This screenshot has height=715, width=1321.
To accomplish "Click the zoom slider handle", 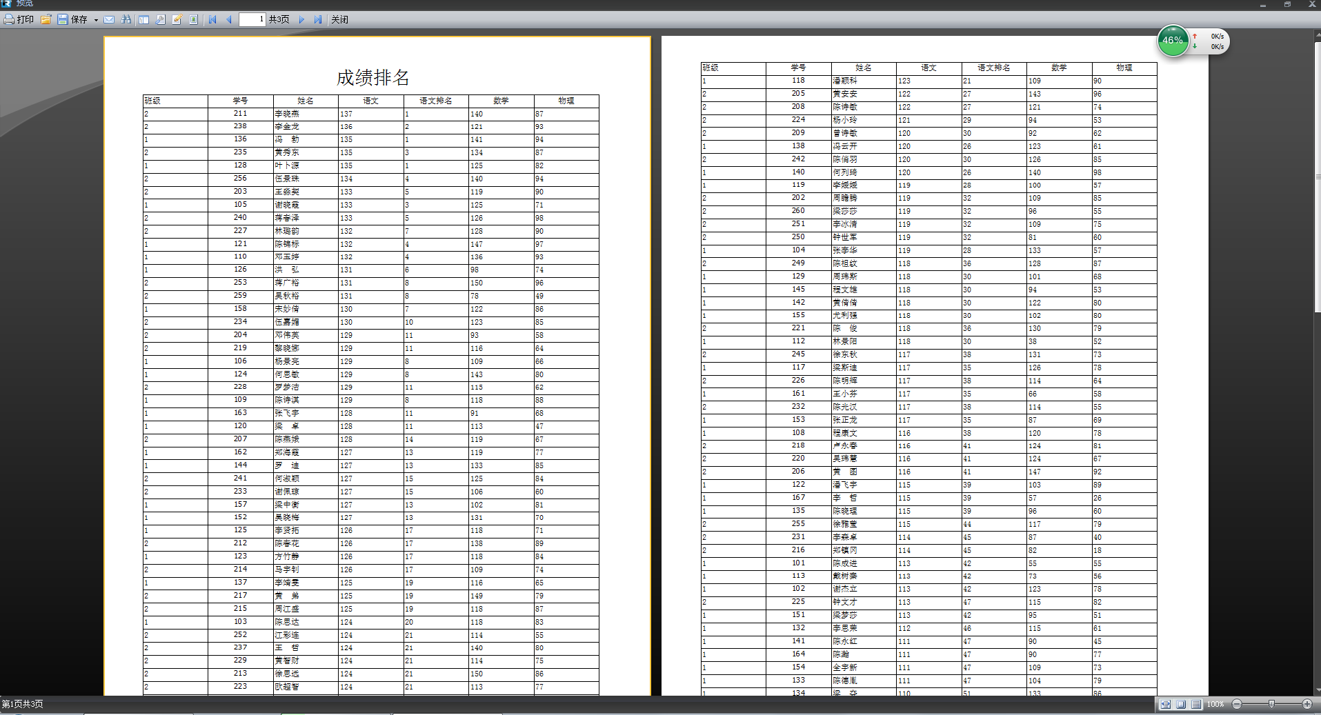I will coord(1271,704).
